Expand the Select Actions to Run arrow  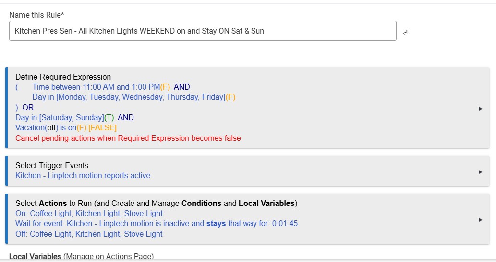click(x=480, y=220)
